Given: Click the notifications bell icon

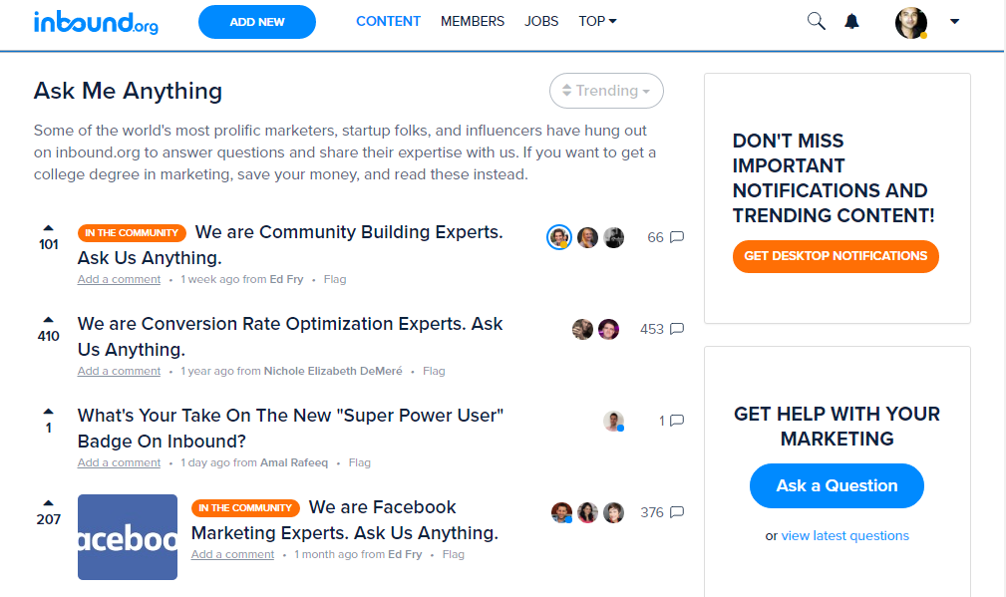Looking at the screenshot, I should pyautogui.click(x=851, y=21).
